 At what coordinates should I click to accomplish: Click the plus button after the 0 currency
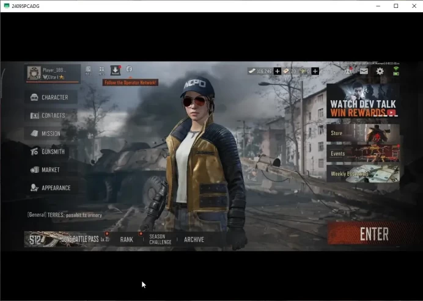(315, 71)
